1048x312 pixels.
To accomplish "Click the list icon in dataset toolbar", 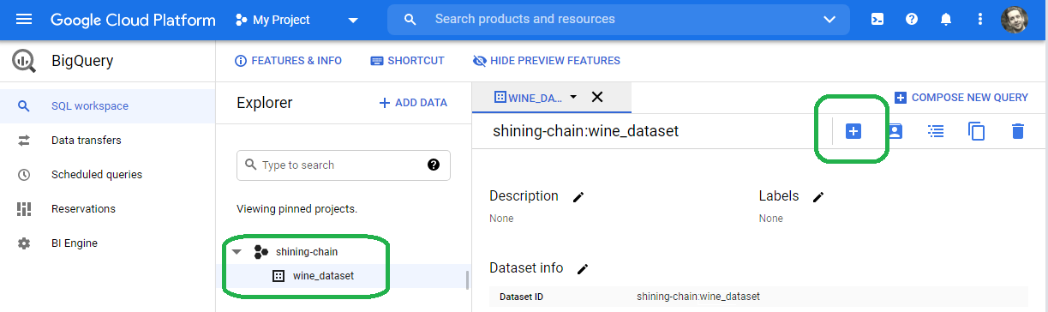I will 936,131.
